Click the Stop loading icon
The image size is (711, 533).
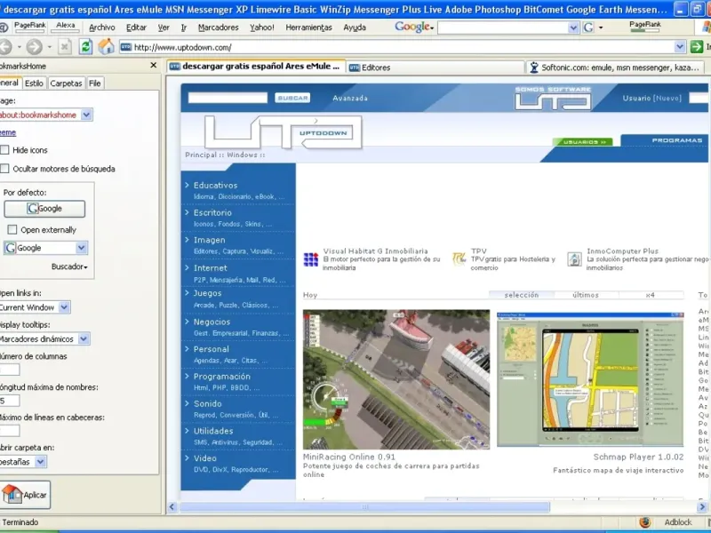[62, 46]
